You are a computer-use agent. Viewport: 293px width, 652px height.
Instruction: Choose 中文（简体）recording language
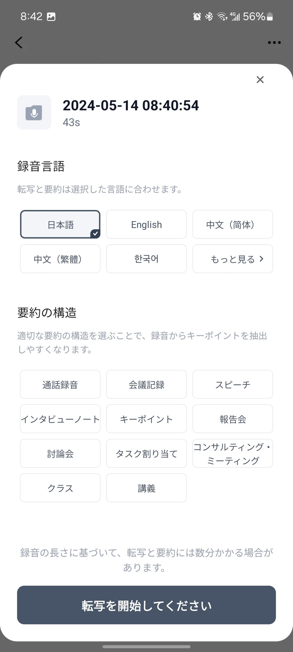click(233, 224)
